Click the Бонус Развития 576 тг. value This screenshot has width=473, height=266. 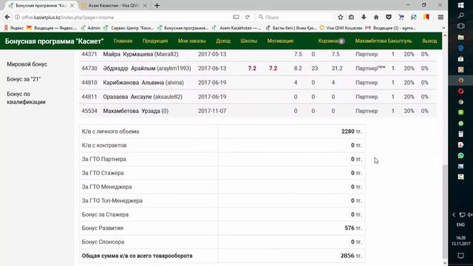(x=353, y=228)
